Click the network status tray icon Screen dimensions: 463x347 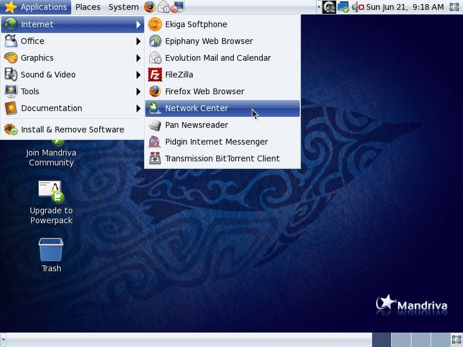click(343, 7)
